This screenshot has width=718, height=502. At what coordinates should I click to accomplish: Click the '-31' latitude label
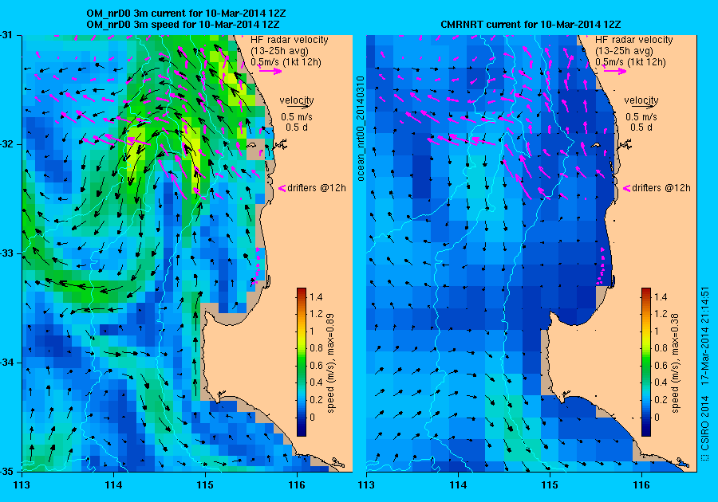coord(7,35)
